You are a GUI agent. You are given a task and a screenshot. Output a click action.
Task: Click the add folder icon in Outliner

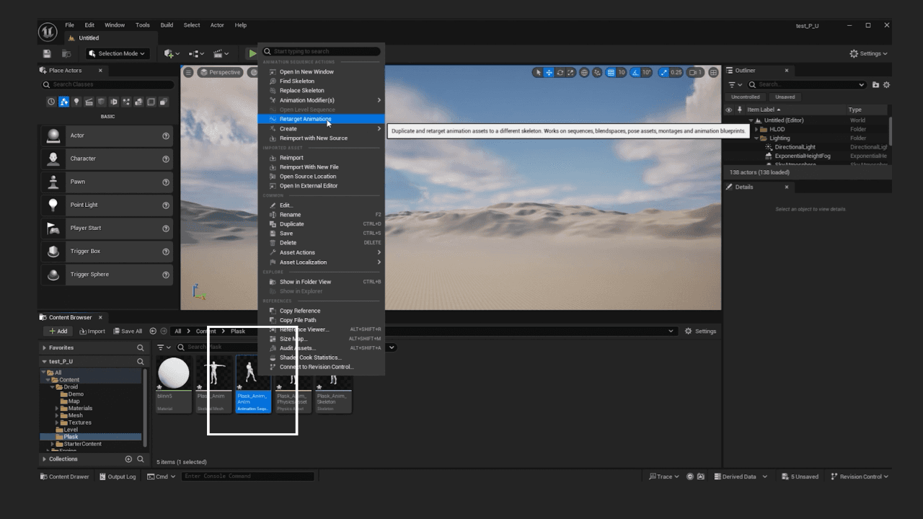pyautogui.click(x=875, y=85)
